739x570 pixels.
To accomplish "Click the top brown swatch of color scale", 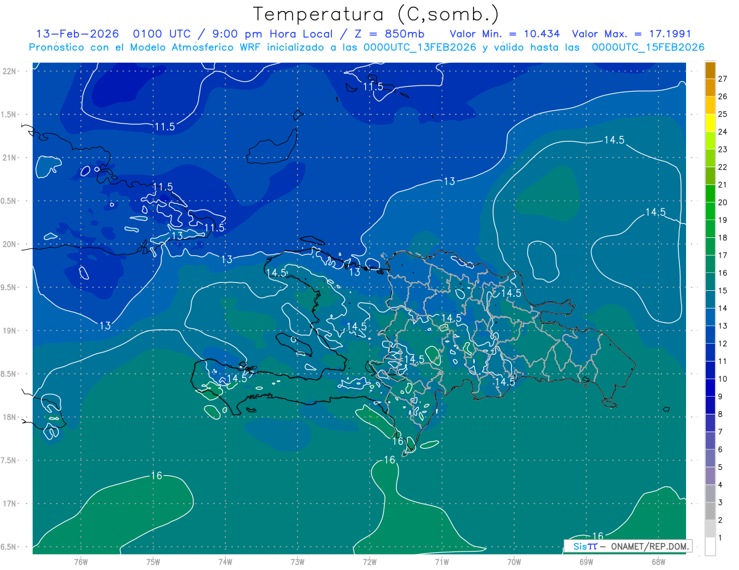I will tap(710, 70).
